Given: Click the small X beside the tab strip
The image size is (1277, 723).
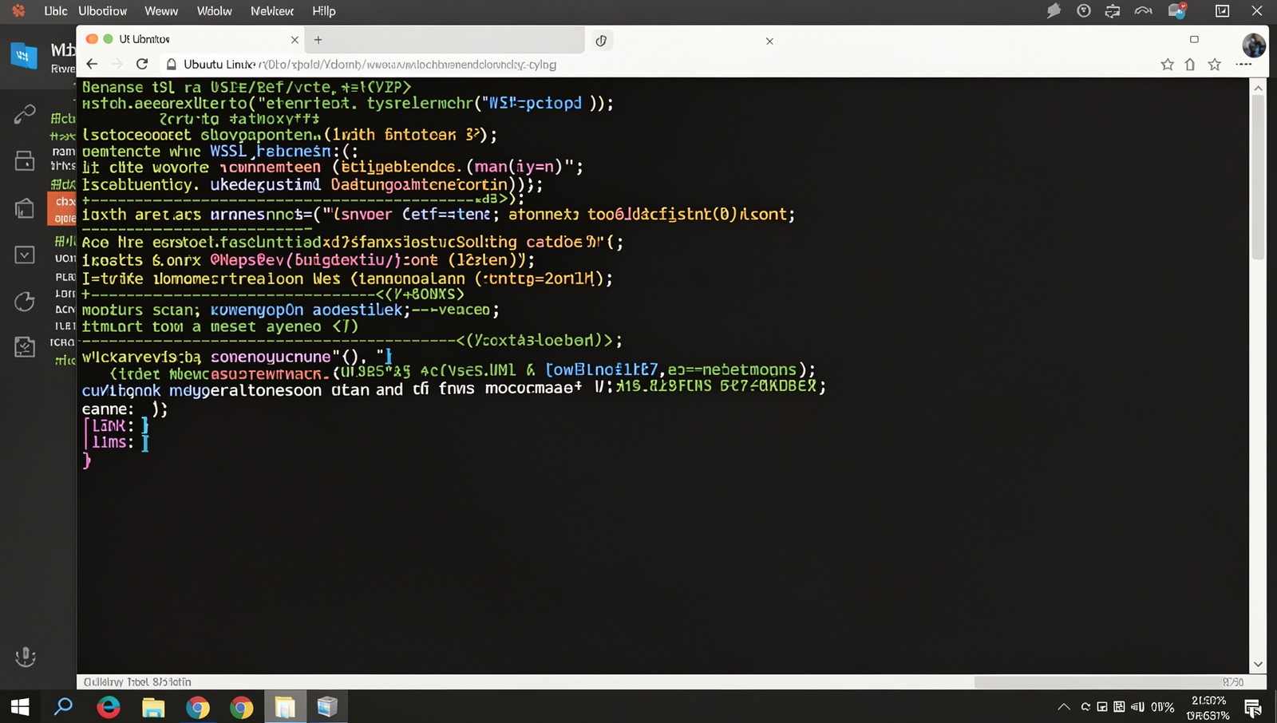Looking at the screenshot, I should [769, 41].
